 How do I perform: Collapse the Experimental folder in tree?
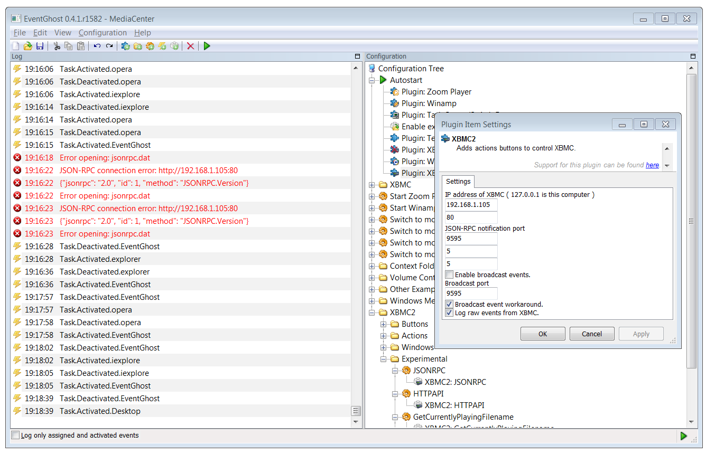[384, 359]
